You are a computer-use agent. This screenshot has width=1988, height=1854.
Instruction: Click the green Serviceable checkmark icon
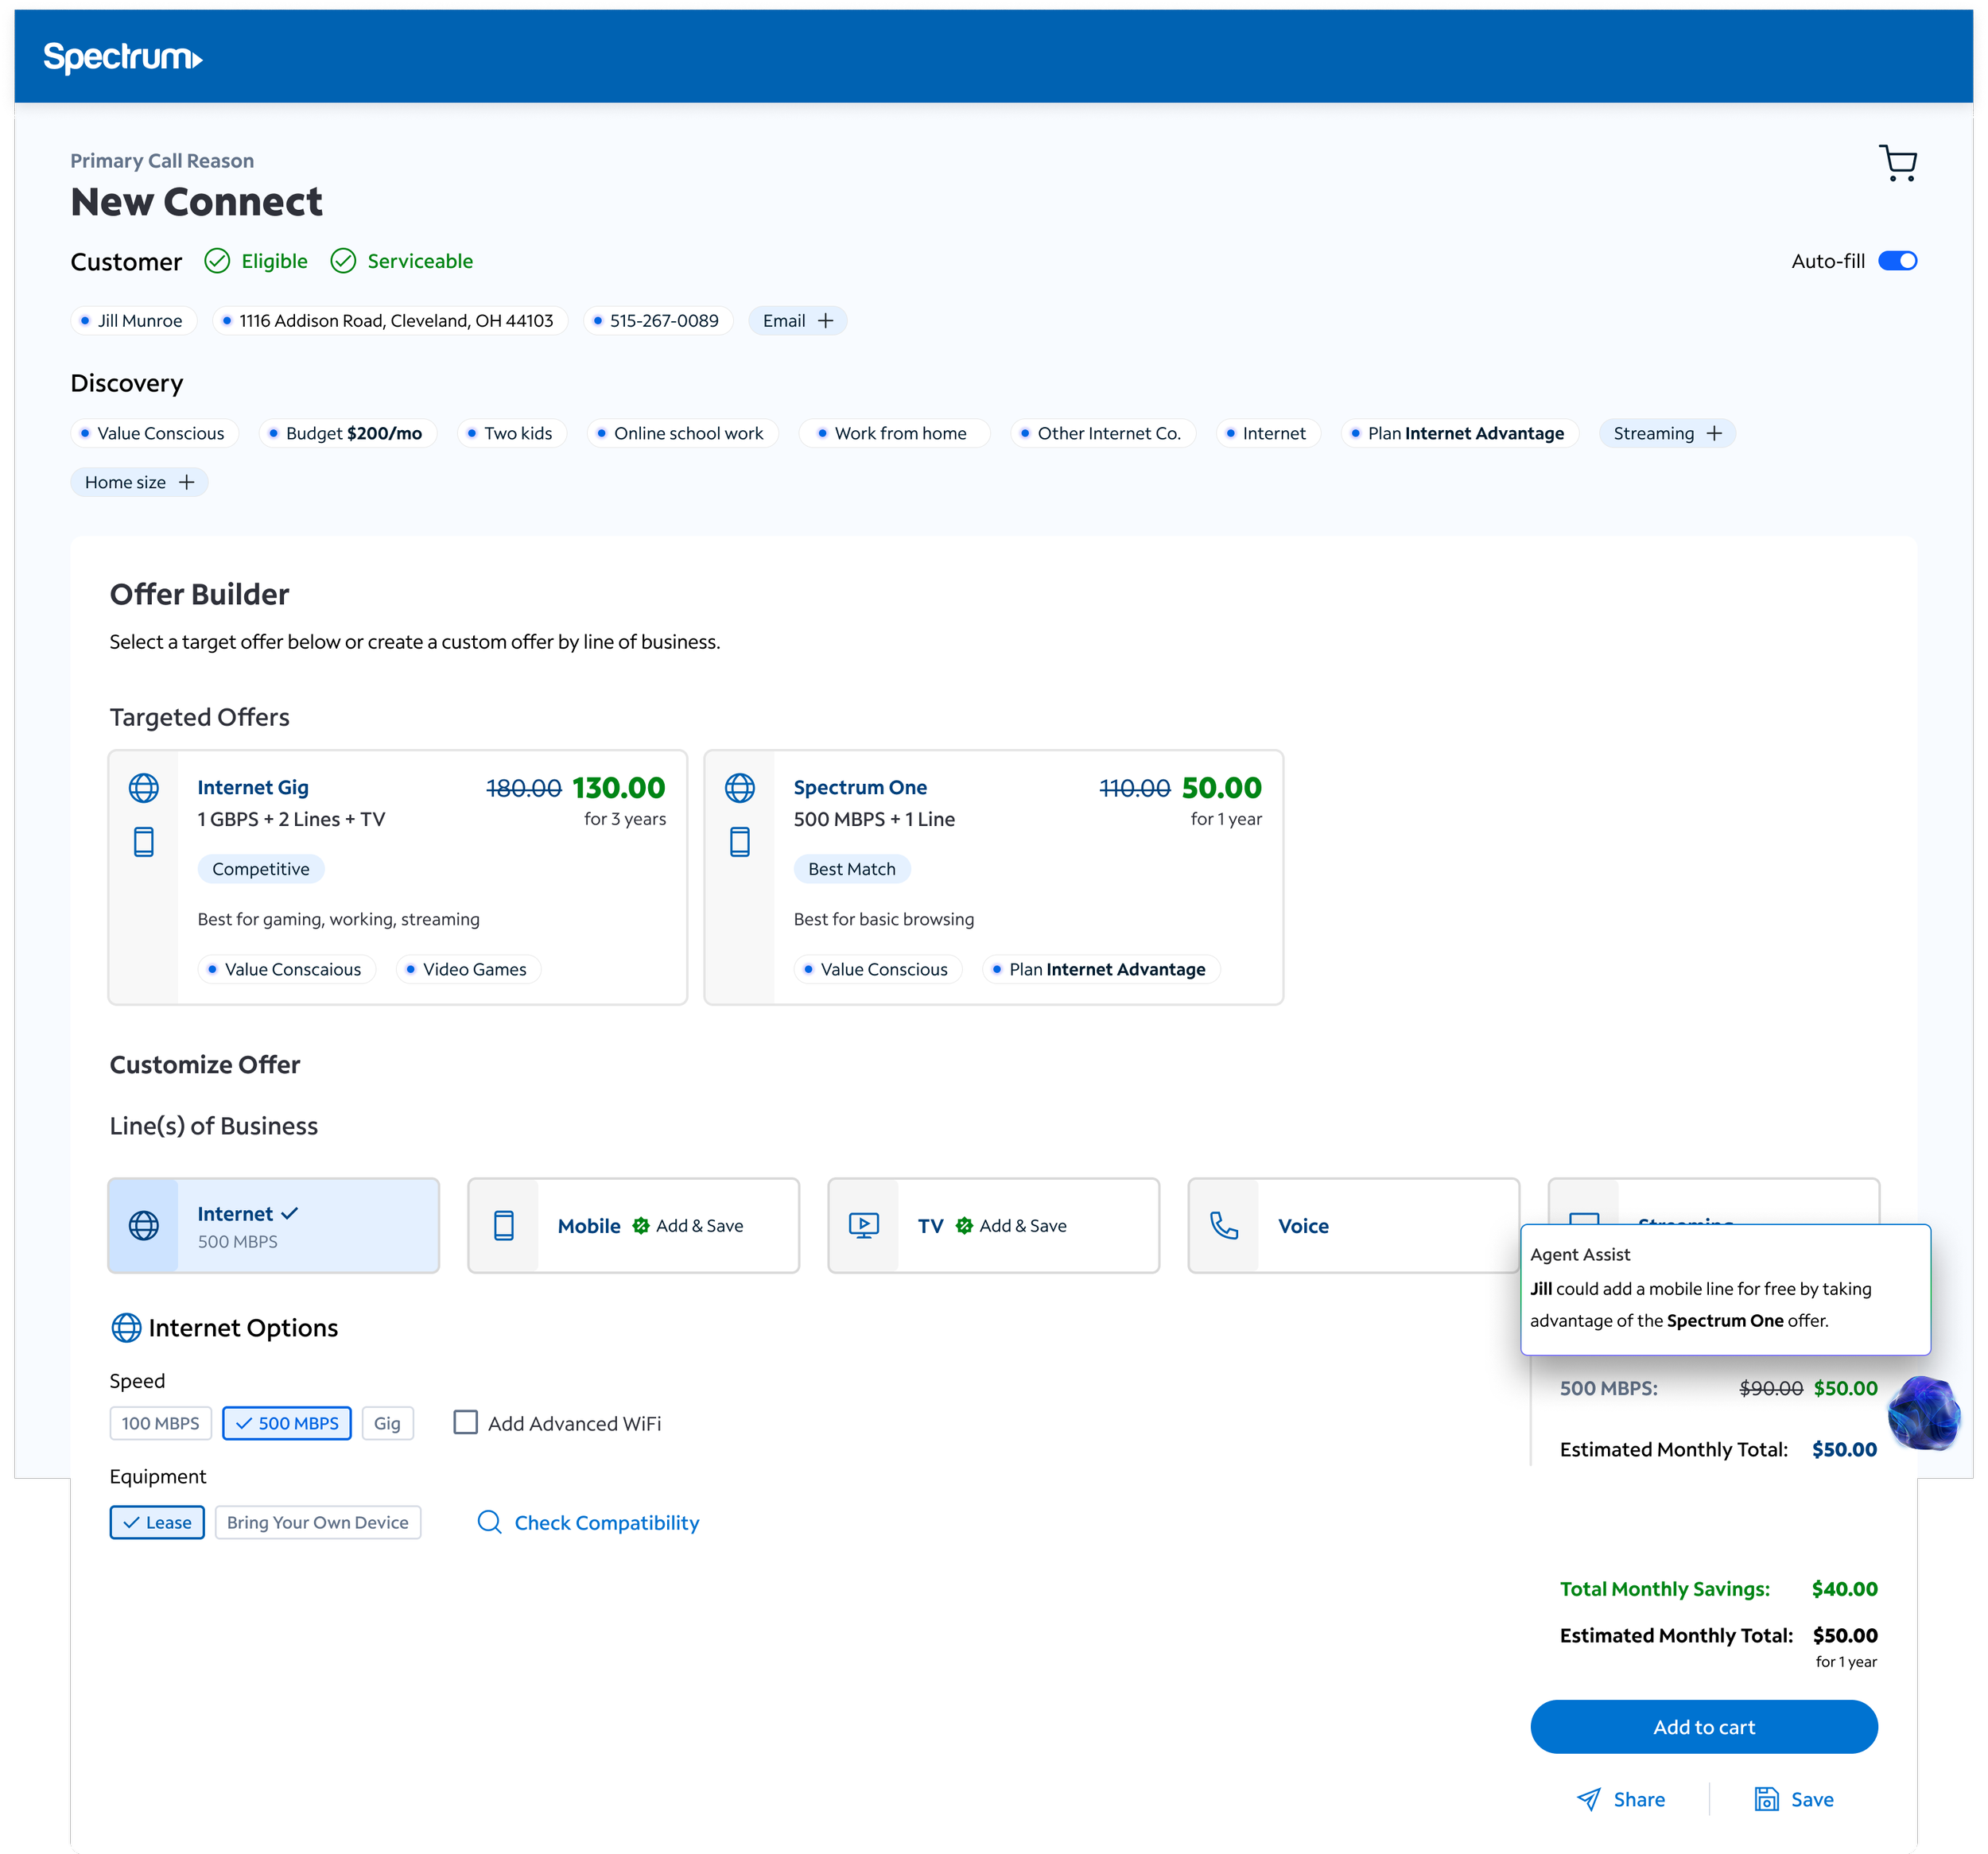click(343, 261)
